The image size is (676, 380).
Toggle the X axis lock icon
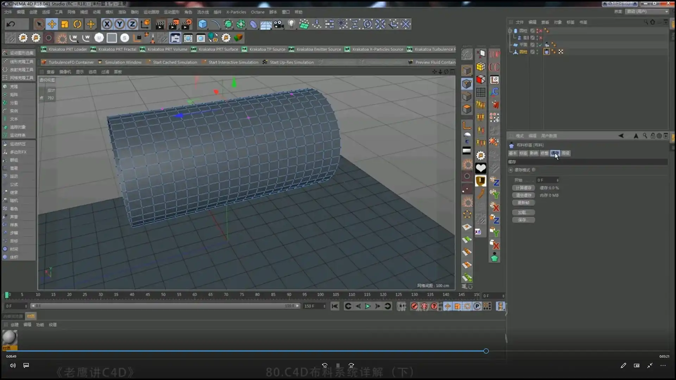pos(107,24)
